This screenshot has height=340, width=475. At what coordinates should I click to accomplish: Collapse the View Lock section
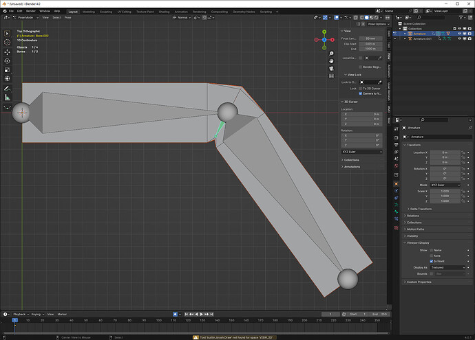[352, 75]
